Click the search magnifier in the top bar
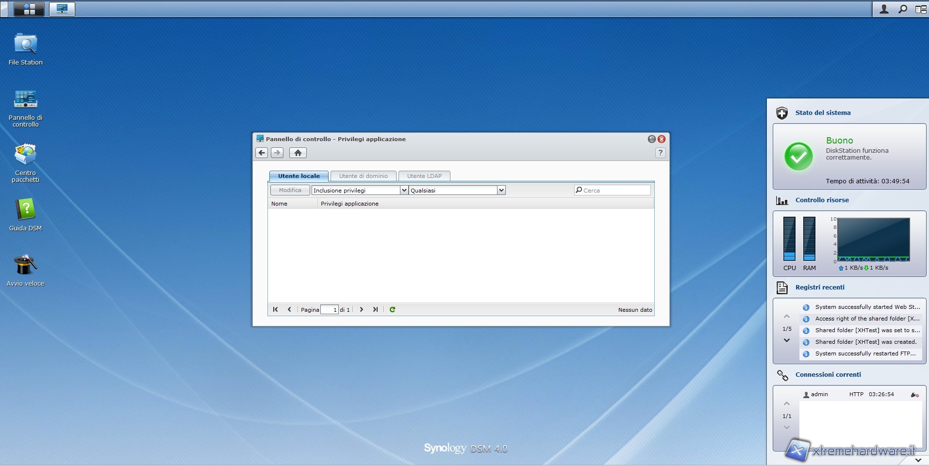The image size is (929, 466). coord(902,9)
